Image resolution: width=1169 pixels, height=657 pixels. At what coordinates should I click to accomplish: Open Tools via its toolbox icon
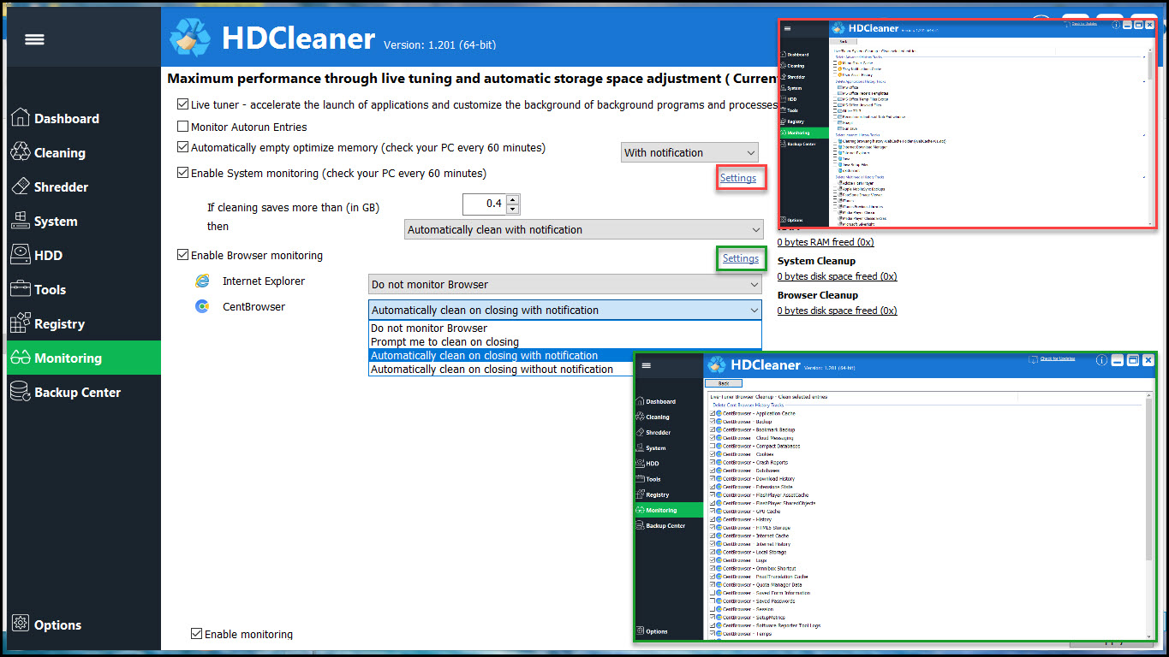(21, 289)
